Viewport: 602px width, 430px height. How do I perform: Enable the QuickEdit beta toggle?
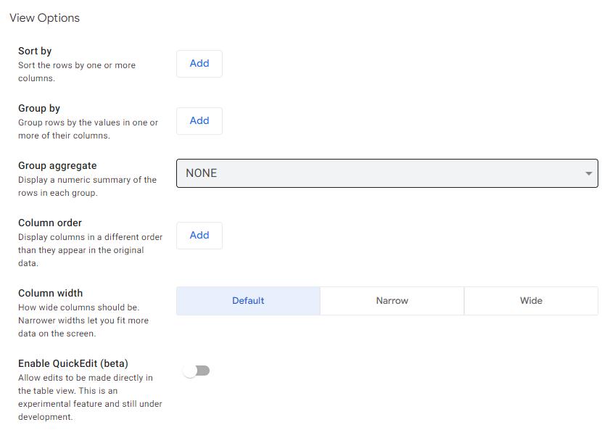[197, 371]
